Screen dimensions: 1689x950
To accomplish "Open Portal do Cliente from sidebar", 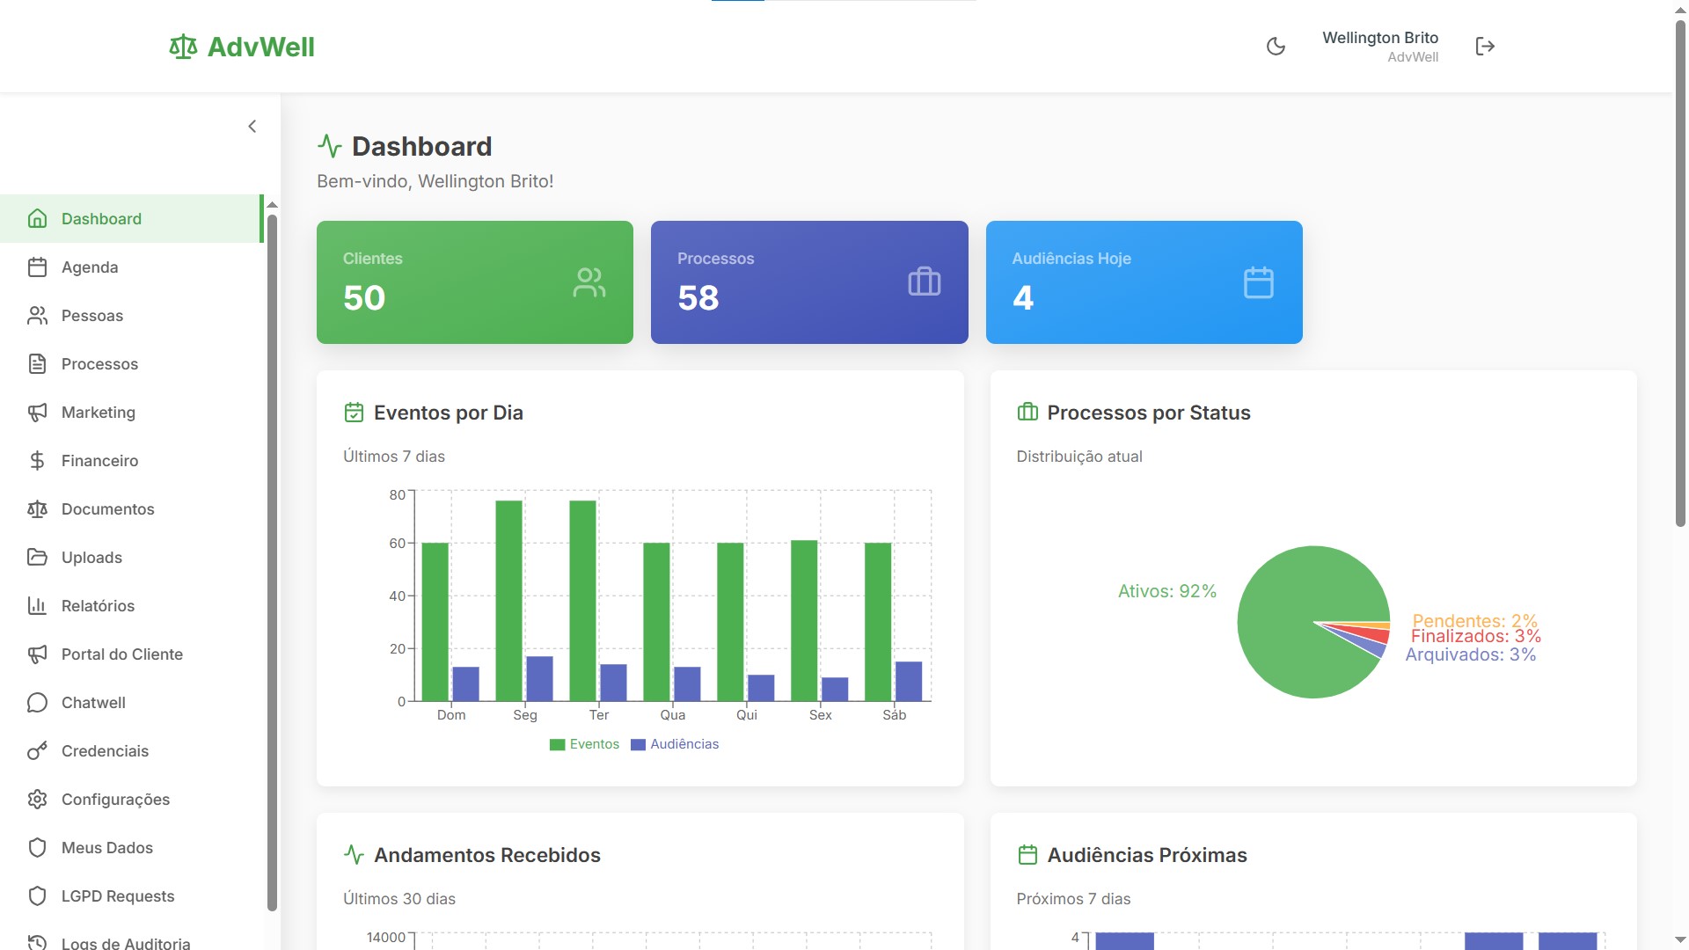I will point(121,654).
